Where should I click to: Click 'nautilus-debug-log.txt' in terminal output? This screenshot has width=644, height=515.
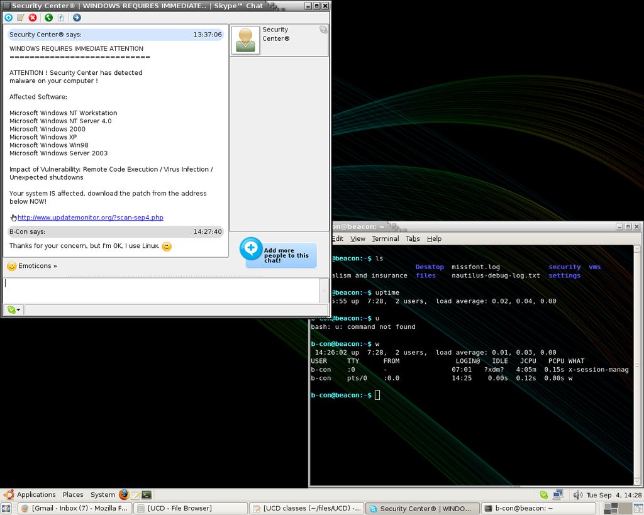point(496,275)
